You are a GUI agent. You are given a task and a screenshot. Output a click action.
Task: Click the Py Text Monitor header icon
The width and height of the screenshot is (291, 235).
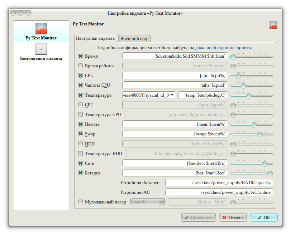tap(273, 25)
